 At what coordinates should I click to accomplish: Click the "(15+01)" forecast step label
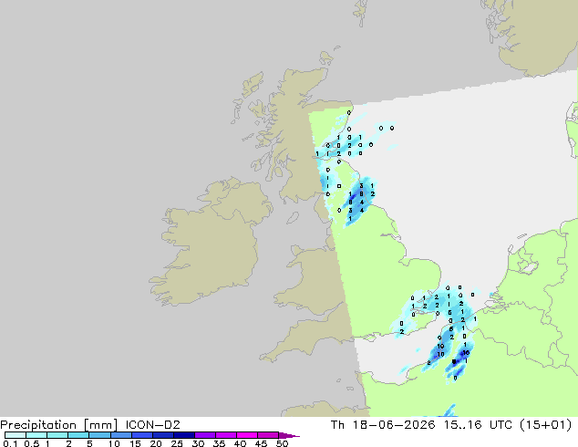[545, 425]
